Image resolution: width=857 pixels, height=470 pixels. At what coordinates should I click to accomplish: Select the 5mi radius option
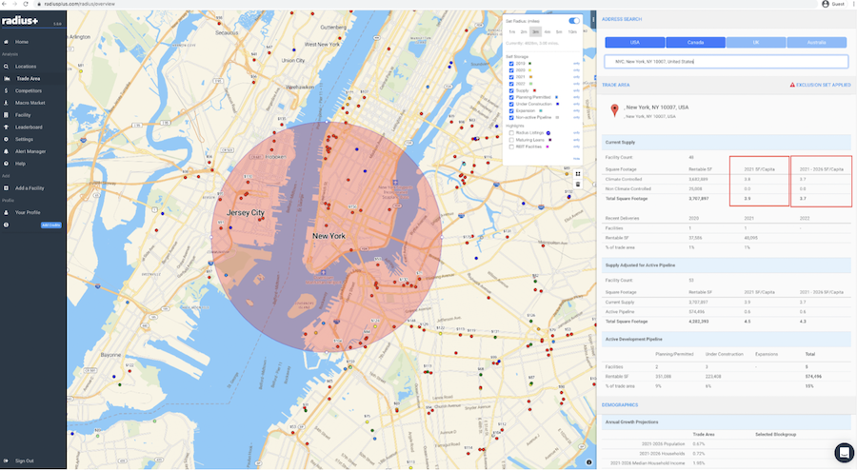click(x=559, y=32)
